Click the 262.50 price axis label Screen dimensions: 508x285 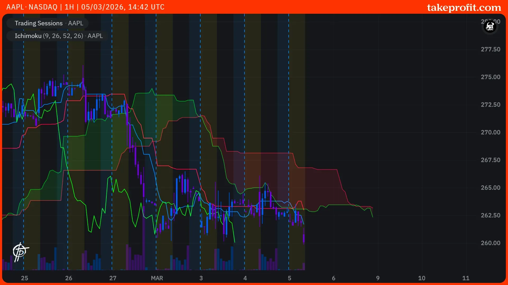tap(490, 215)
